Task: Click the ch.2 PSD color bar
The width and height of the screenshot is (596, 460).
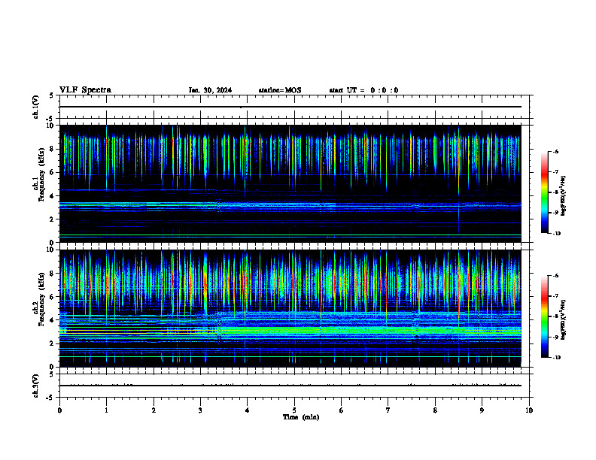Action: click(545, 316)
